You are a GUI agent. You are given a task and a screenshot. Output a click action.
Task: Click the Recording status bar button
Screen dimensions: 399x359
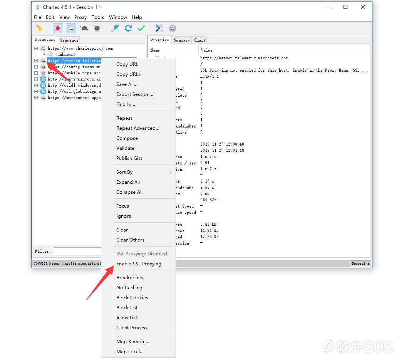(x=360, y=263)
